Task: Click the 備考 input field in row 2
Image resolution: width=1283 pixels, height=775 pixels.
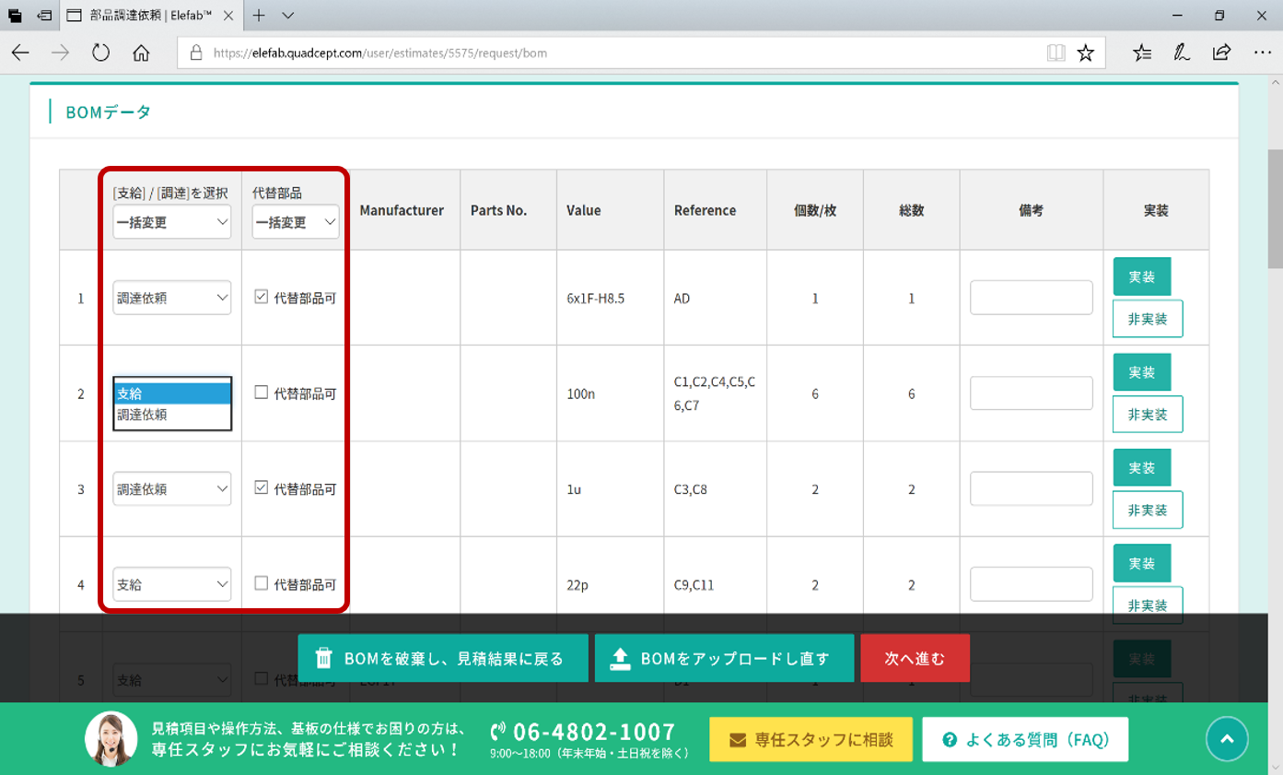Action: pos(1031,393)
